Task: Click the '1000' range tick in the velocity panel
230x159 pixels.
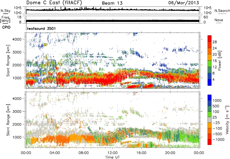Action: click(17, 137)
